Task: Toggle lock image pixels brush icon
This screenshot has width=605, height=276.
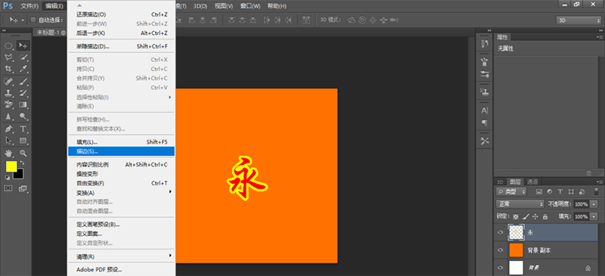Action: tap(526, 216)
